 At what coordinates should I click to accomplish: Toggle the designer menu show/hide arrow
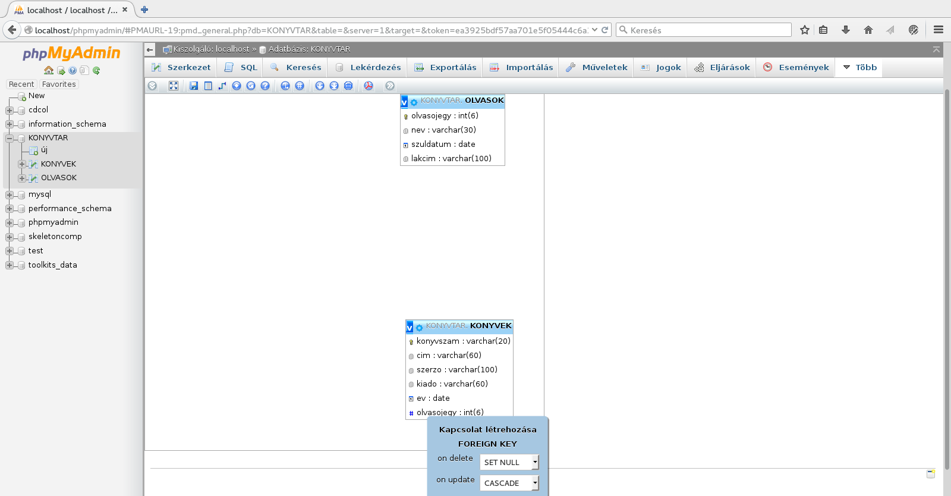point(153,86)
